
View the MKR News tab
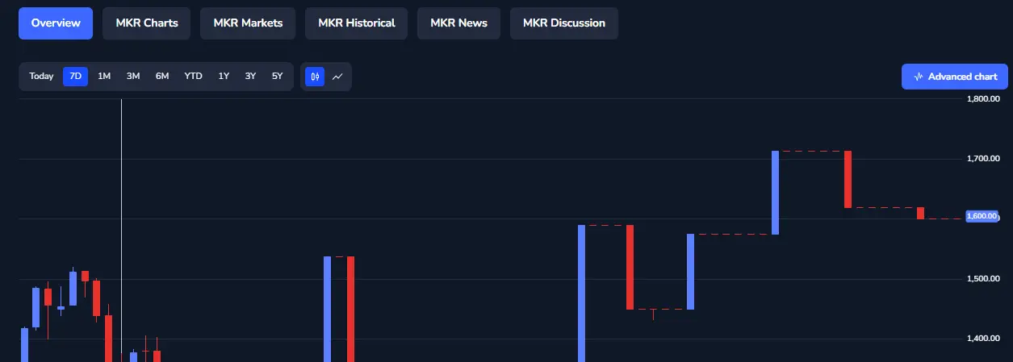pyautogui.click(x=458, y=23)
